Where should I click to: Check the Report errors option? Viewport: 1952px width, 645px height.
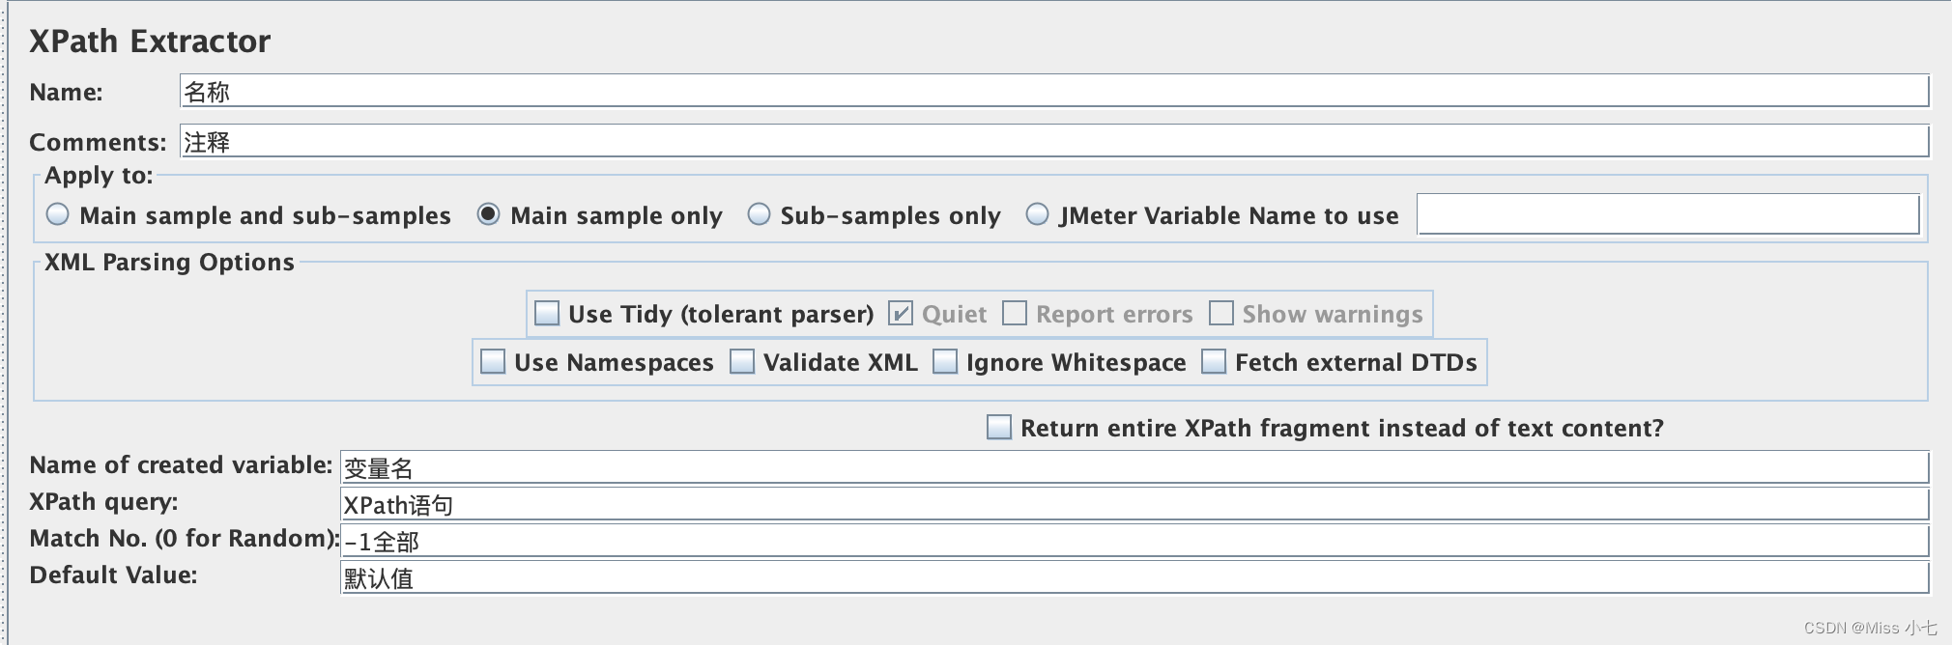point(1015,314)
